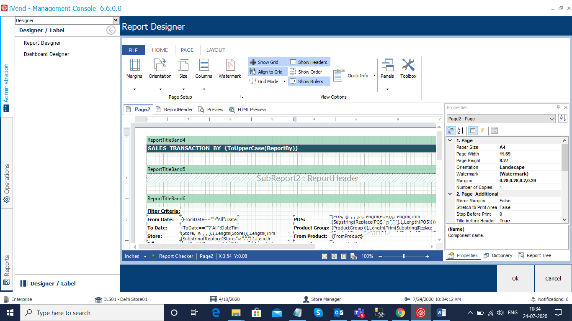Click the Ok button

[515, 278]
